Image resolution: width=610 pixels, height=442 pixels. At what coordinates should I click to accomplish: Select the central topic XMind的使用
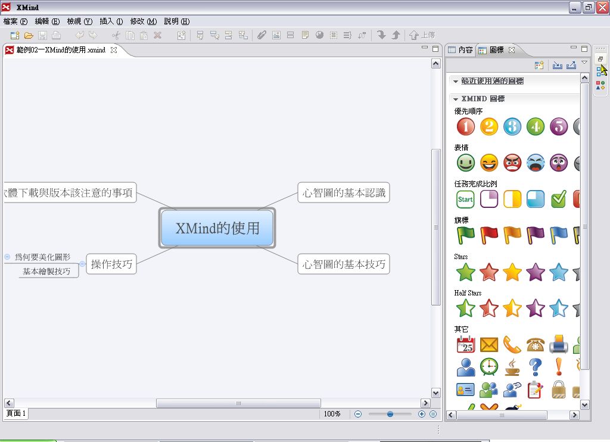coord(217,228)
